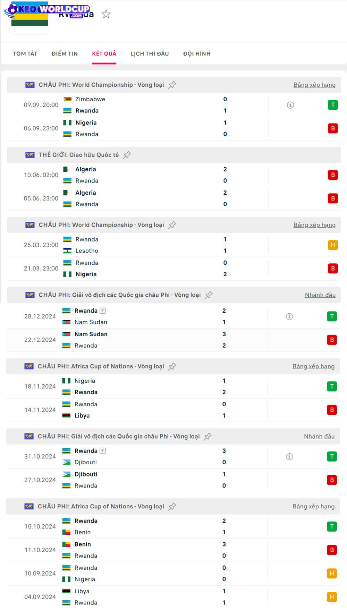Select the ĐỘI HÌNH tab
This screenshot has height=610, width=347.
pyautogui.click(x=197, y=54)
